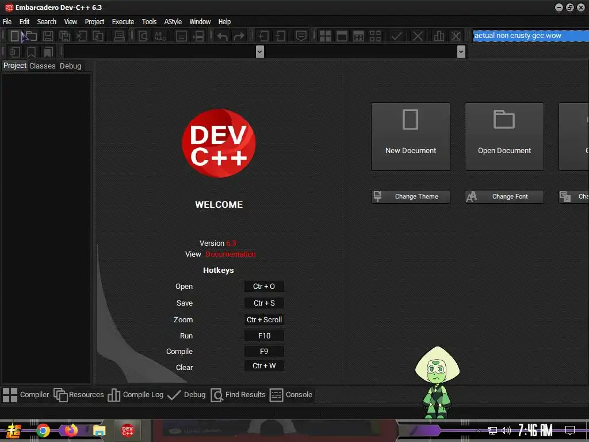Open the Compiler bottom tab
This screenshot has height=442, width=589.
[x=26, y=395]
